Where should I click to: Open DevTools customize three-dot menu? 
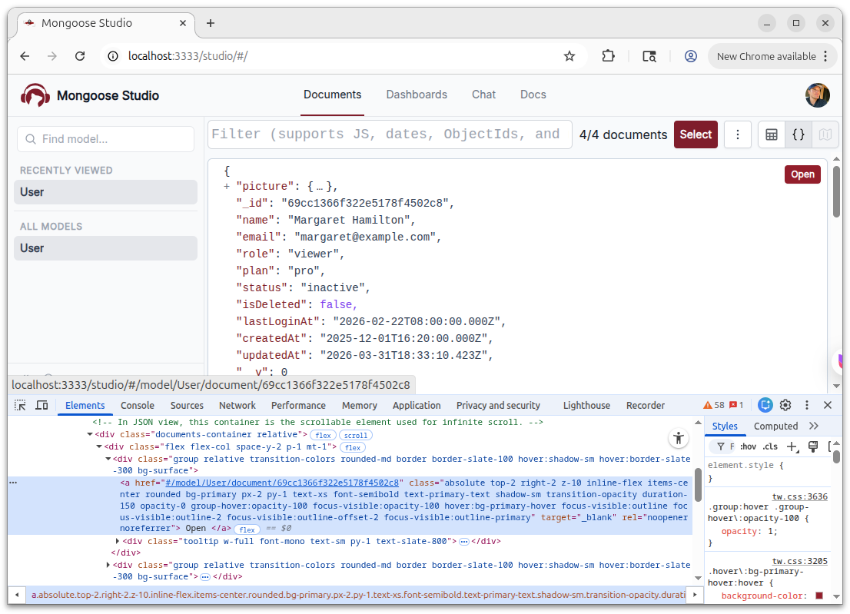807,405
